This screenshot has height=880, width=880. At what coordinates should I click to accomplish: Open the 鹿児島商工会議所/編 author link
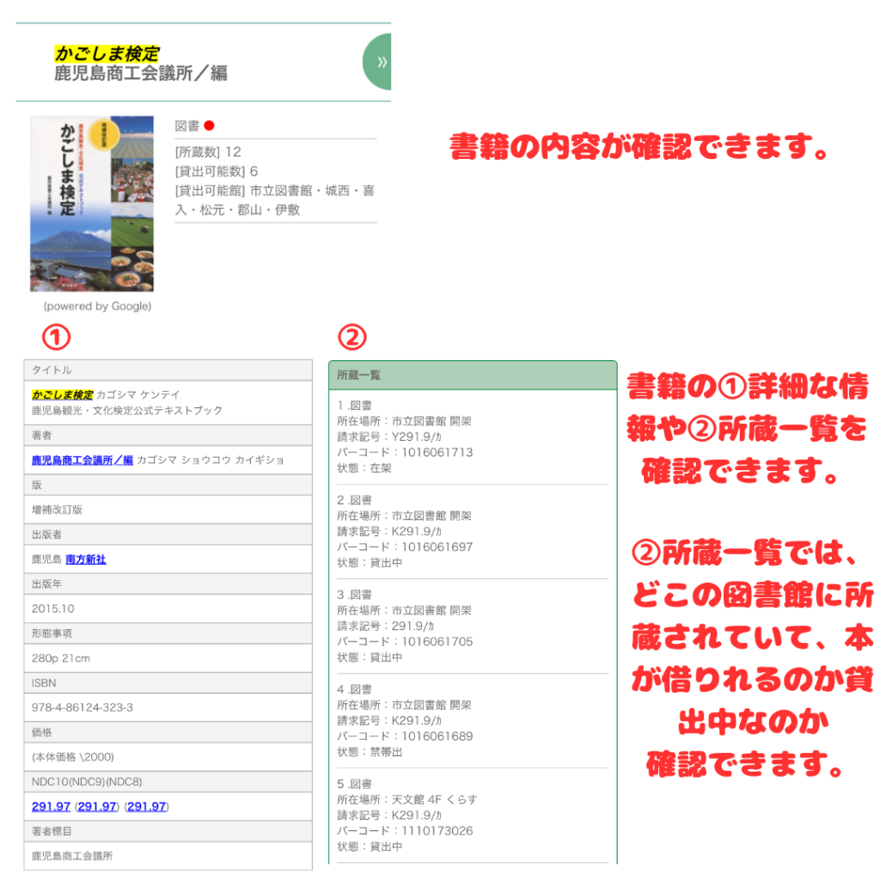click(82, 460)
